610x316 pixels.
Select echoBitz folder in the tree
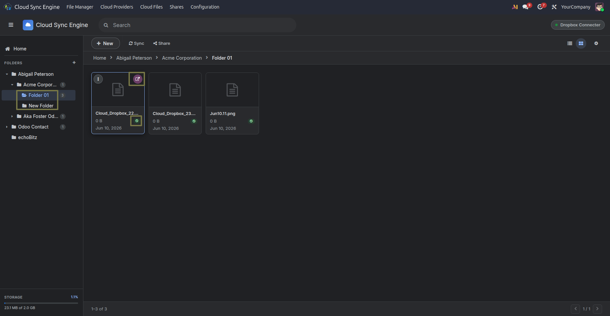click(28, 137)
